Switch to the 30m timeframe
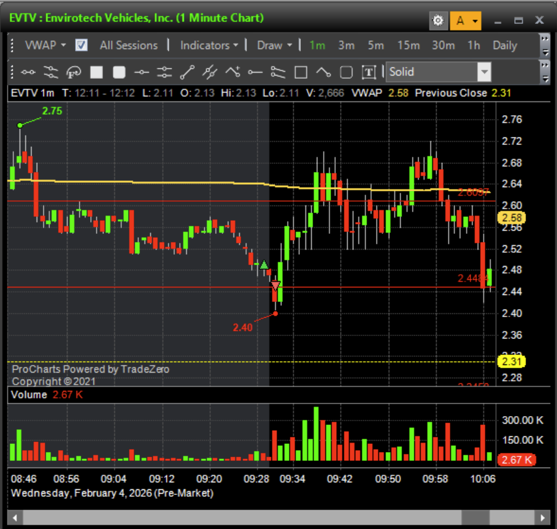Screen dimensions: 557x529 pyautogui.click(x=443, y=45)
